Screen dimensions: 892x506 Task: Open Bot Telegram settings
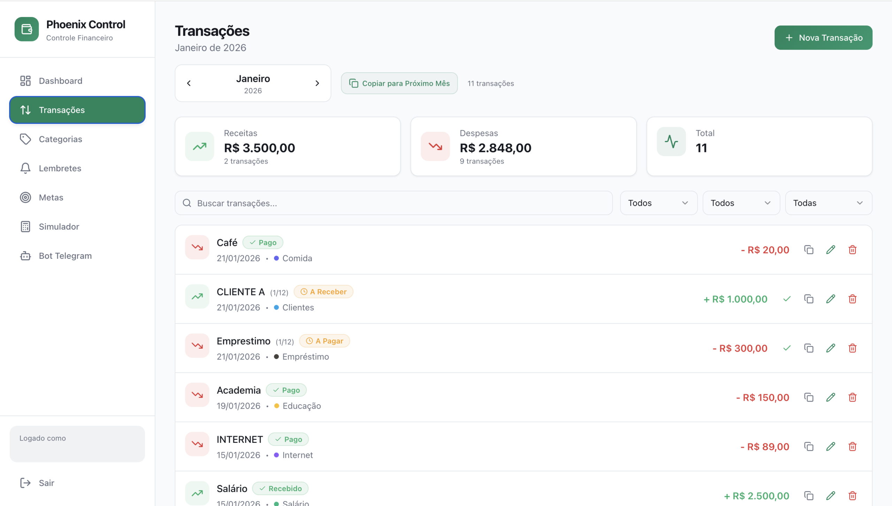pos(77,256)
